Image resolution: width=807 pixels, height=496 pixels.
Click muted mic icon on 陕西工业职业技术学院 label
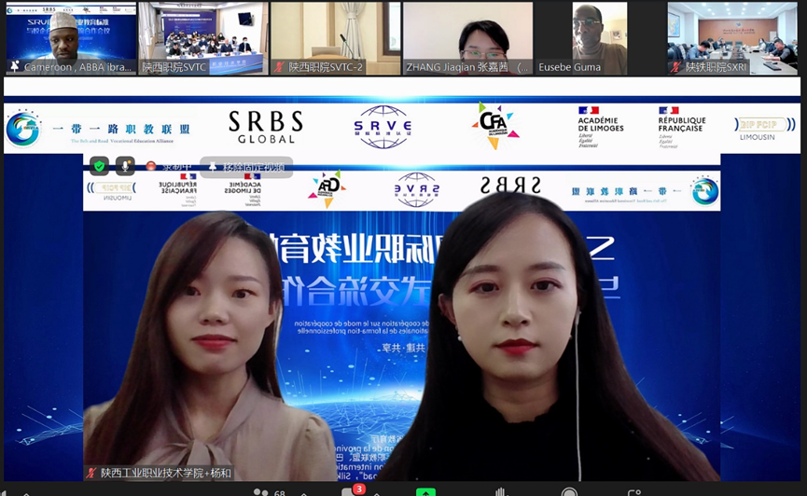coord(91,473)
